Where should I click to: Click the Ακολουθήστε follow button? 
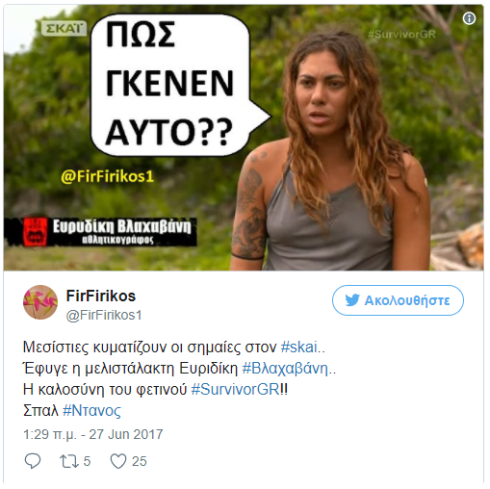click(x=398, y=300)
